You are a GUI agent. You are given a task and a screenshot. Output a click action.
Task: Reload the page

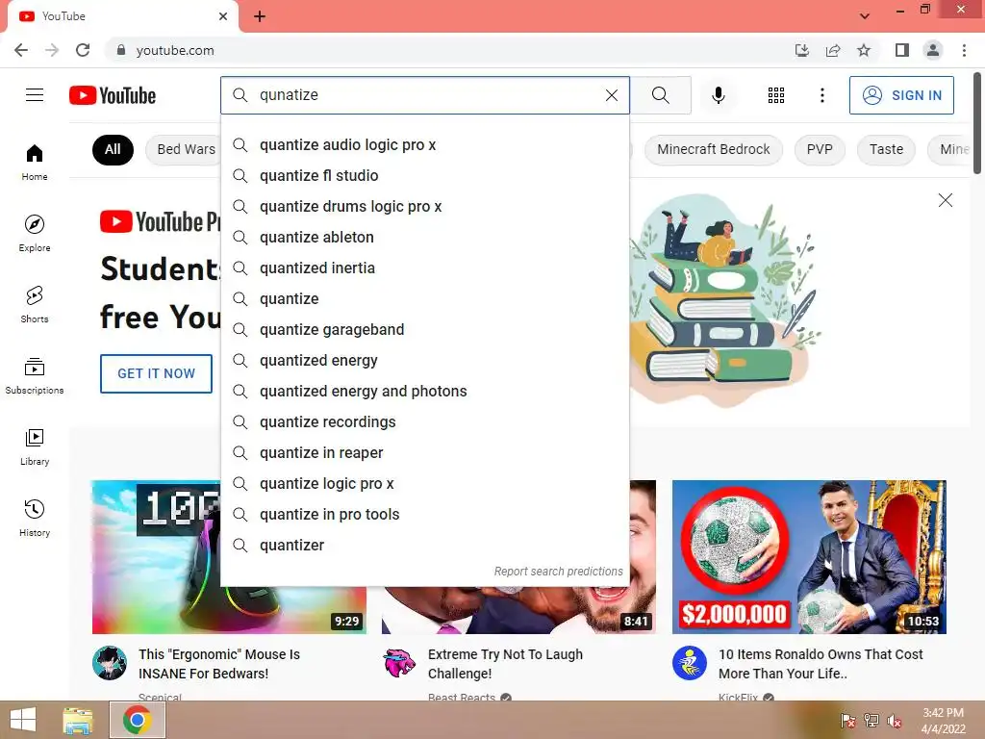[x=83, y=50]
